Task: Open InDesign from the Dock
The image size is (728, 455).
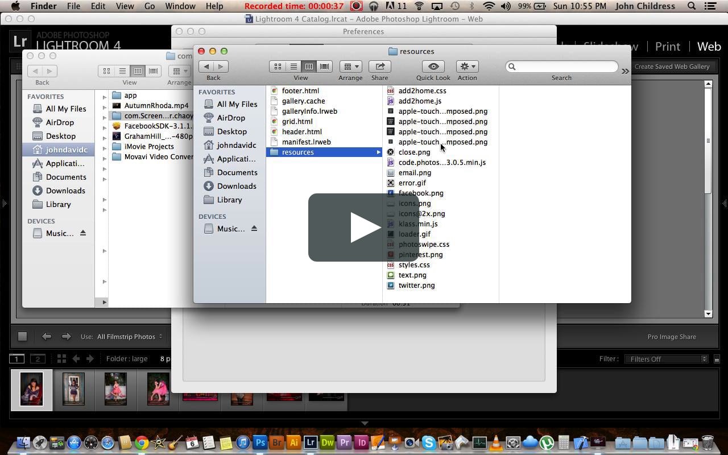Action: [x=361, y=442]
